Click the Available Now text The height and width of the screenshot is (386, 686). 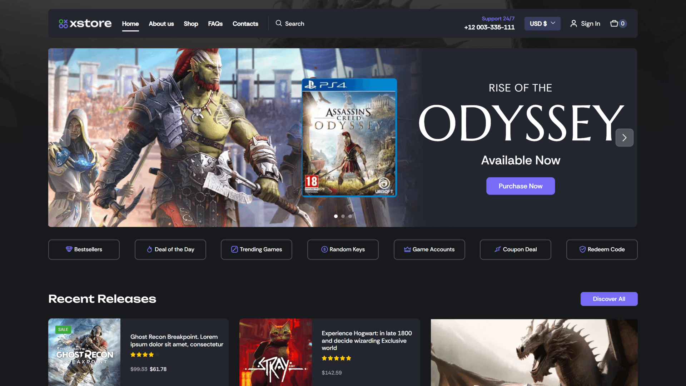coord(521,160)
